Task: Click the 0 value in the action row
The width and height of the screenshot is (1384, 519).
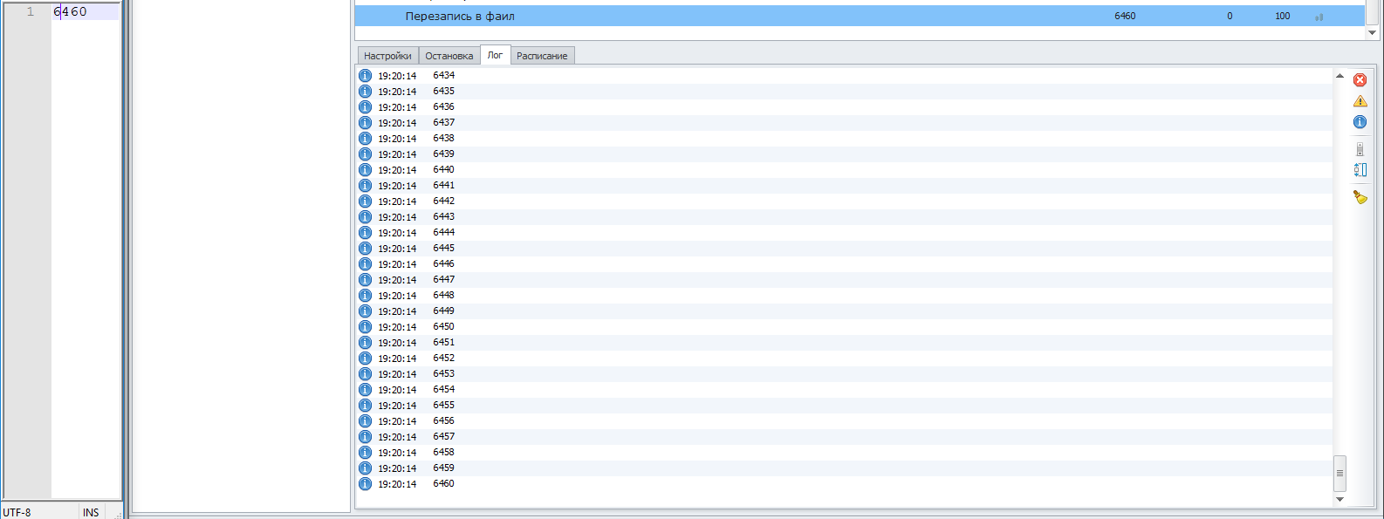Action: (x=1230, y=16)
